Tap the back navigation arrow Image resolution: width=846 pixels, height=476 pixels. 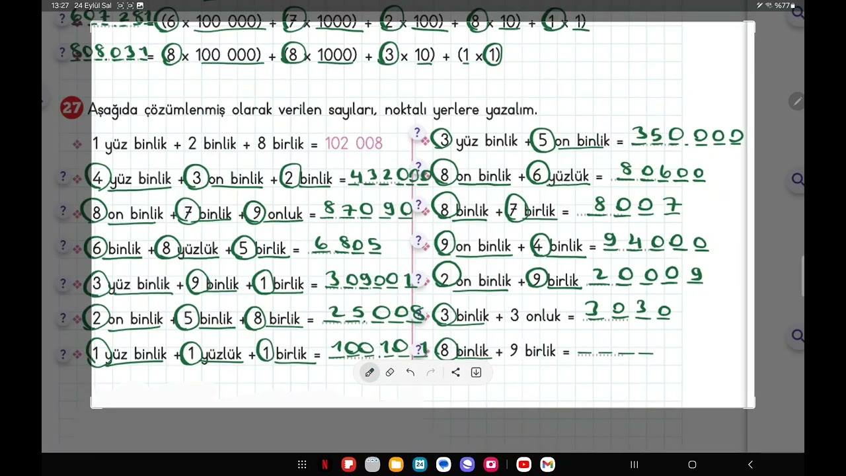click(750, 465)
